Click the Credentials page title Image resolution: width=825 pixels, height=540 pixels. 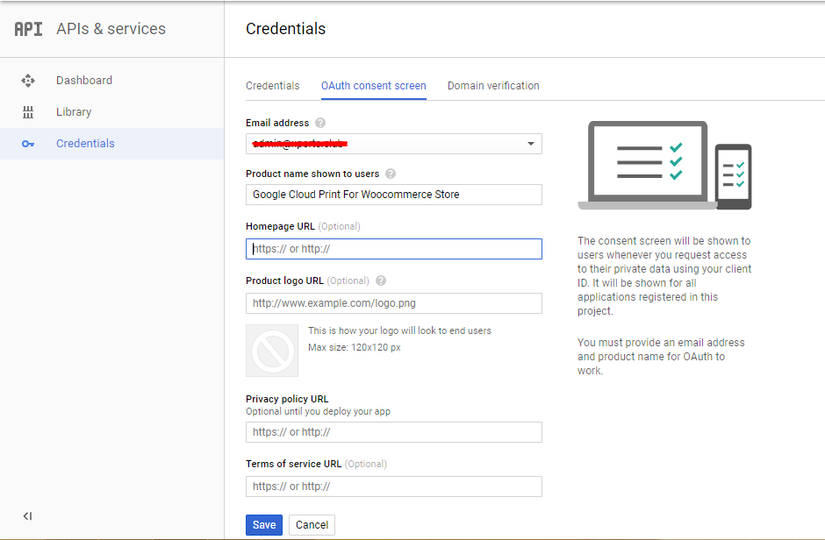286,29
